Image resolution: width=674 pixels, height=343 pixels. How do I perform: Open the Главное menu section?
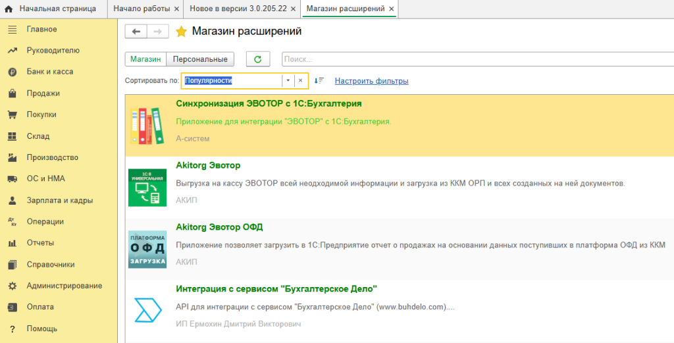coord(41,29)
